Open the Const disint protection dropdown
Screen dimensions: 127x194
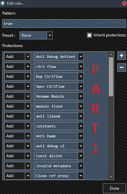coord(59,156)
